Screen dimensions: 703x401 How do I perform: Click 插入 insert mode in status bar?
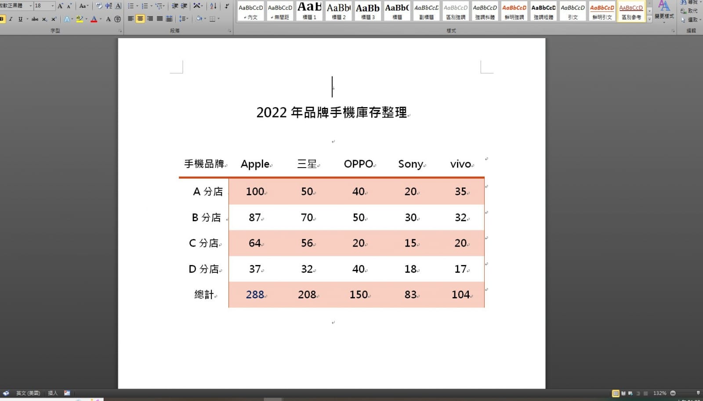tap(53, 393)
